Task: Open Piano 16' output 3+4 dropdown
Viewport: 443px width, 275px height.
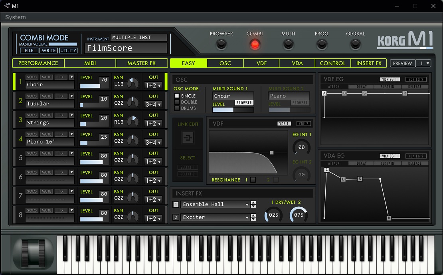Action: pyautogui.click(x=153, y=142)
